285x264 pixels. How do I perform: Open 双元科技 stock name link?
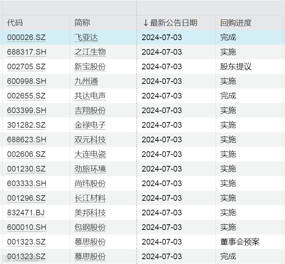point(90,140)
